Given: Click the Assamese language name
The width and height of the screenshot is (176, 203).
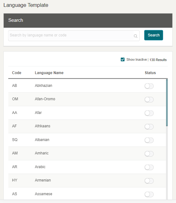Looking at the screenshot, I should [44, 194].
